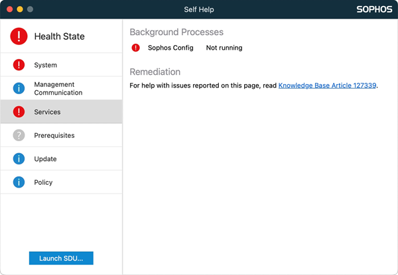Click the blue info icon beside Policy
The image size is (398, 275).
click(19, 182)
